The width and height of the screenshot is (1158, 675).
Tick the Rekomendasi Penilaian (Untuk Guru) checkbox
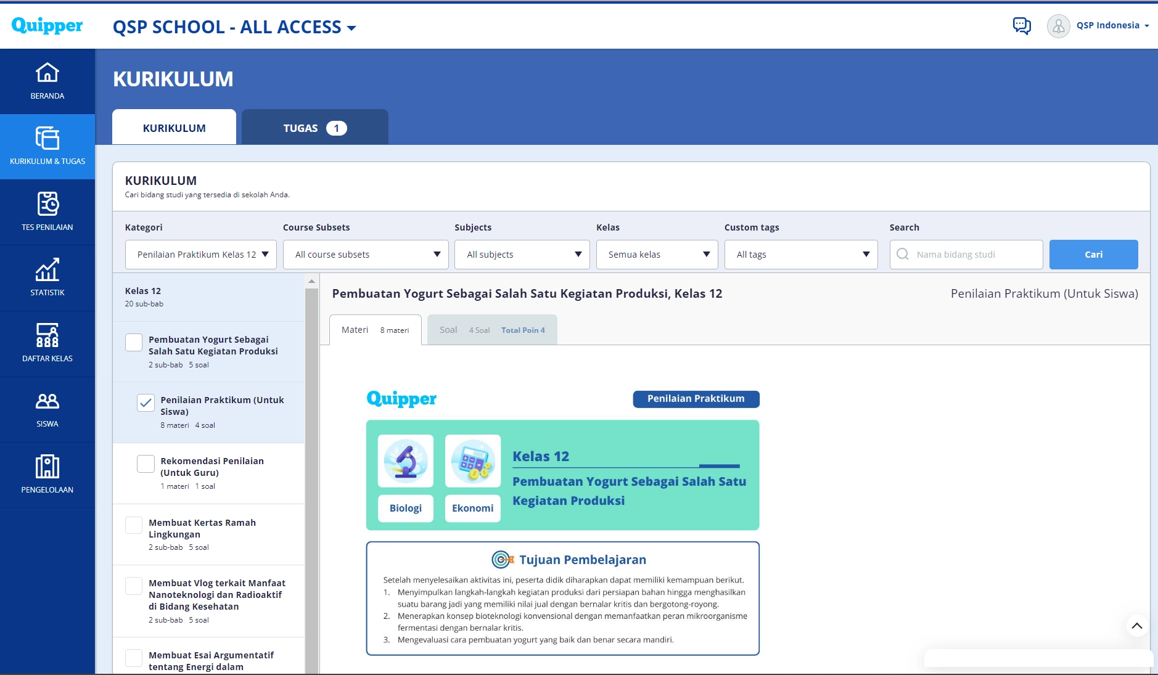(146, 464)
